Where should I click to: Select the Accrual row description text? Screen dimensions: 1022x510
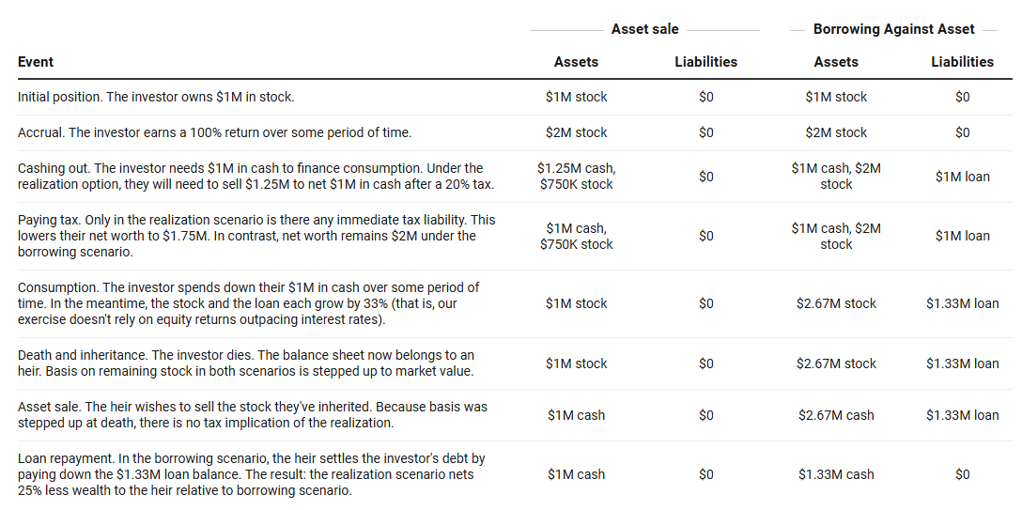(214, 132)
